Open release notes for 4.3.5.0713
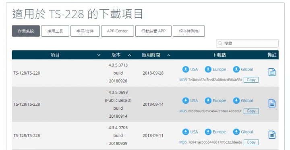The height and width of the screenshot is (150, 290). (x=272, y=72)
